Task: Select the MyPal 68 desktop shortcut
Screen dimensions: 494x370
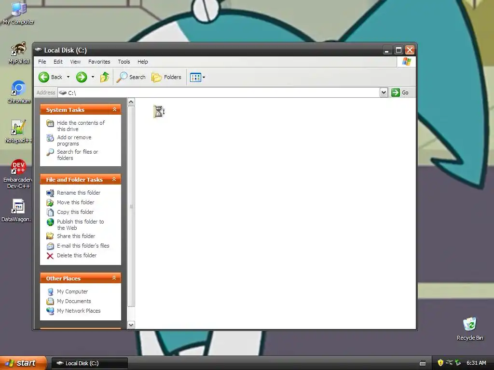Action: 19,53
